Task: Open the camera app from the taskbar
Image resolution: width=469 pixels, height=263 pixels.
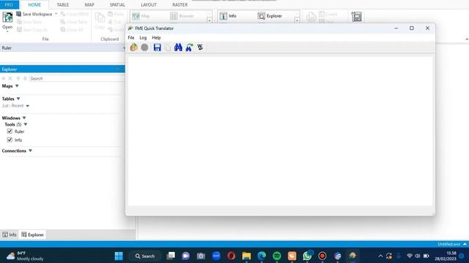Action: tap(201, 256)
